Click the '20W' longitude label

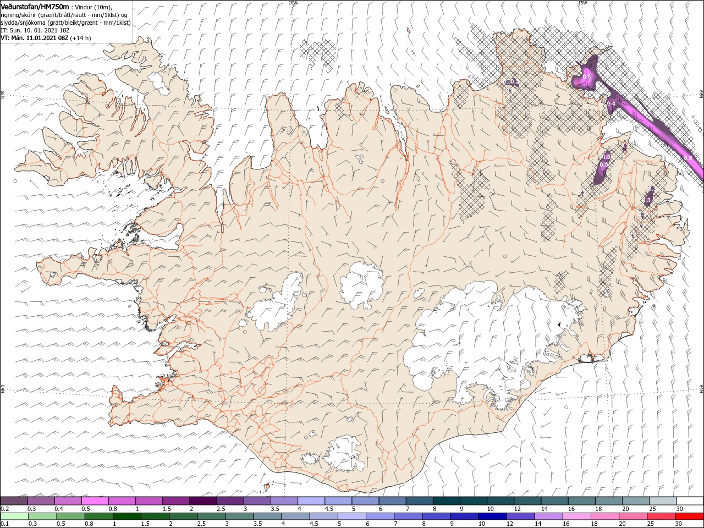pos(293,2)
